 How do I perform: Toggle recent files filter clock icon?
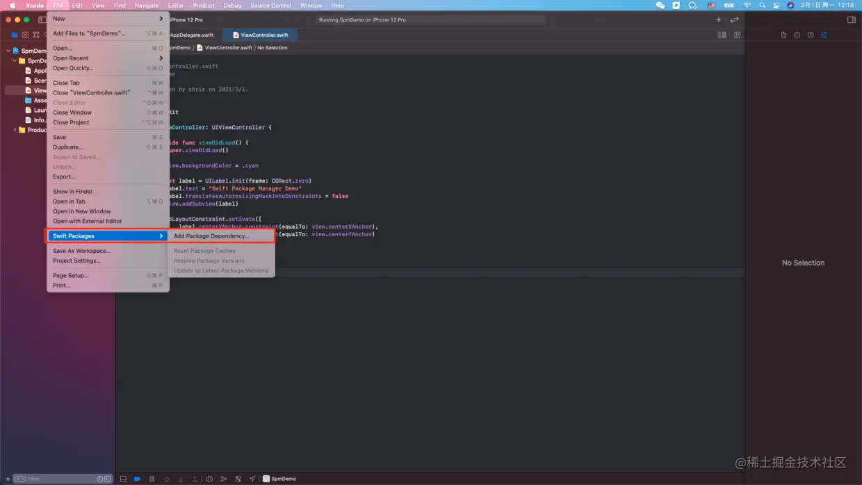tap(100, 479)
